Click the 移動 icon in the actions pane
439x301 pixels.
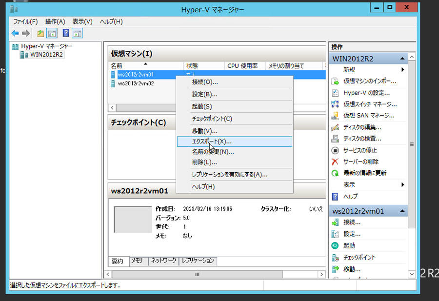335,269
